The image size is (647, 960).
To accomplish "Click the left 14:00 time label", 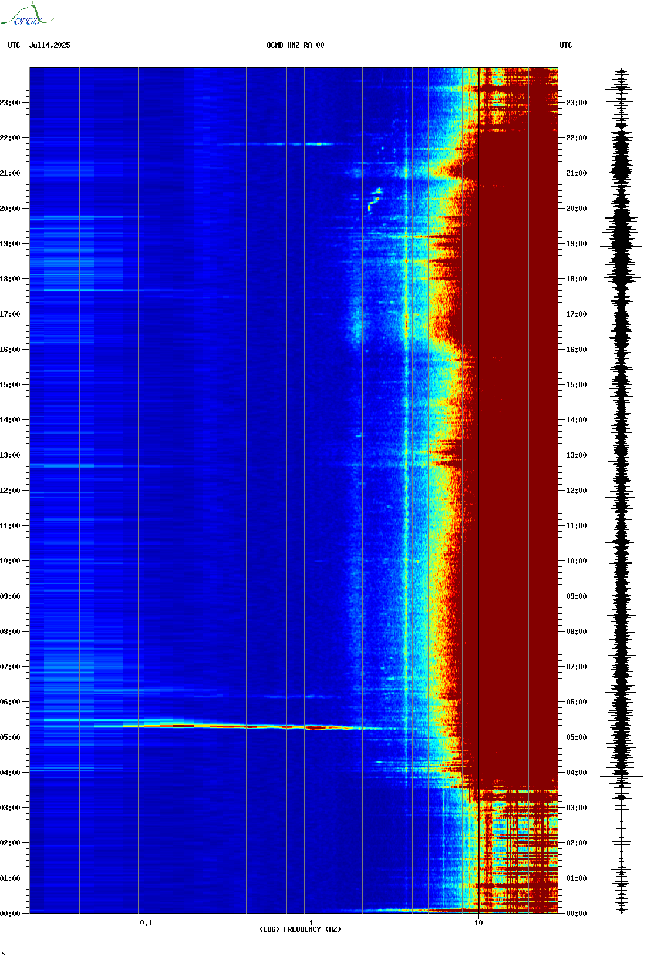I will (10, 420).
